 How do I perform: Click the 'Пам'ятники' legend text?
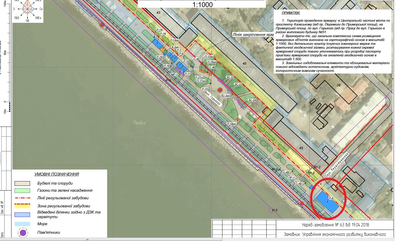tap(49, 232)
